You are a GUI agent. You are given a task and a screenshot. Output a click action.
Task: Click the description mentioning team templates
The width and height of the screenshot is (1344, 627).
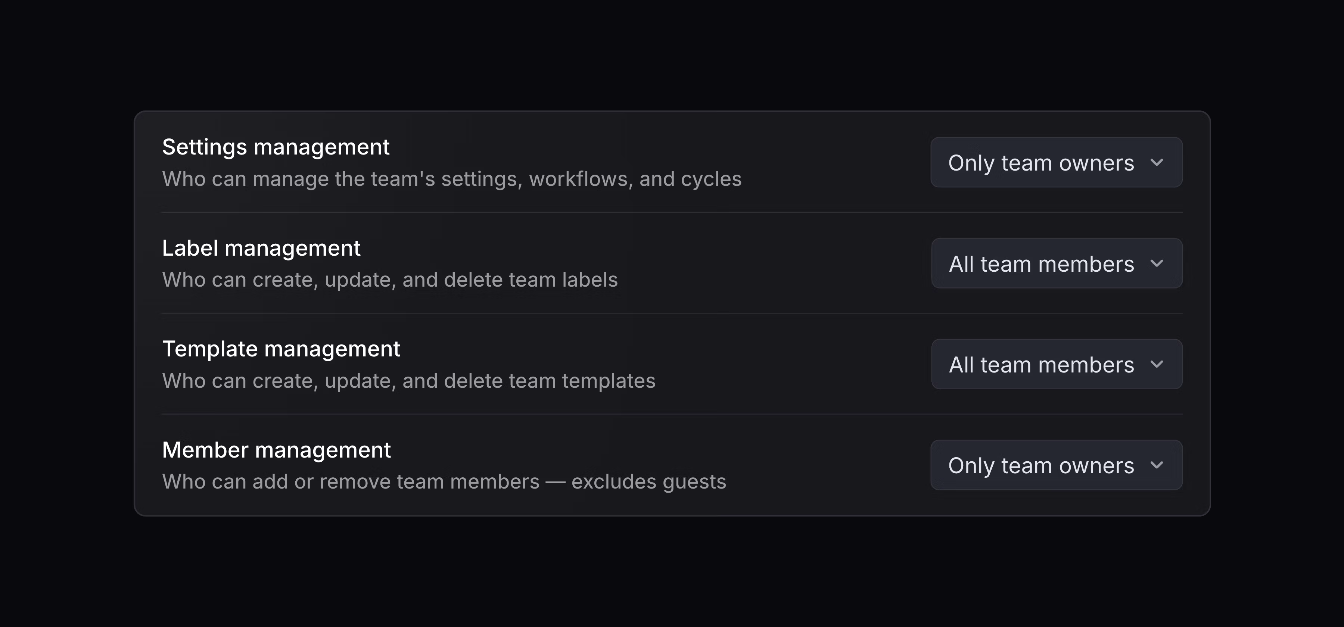[410, 380]
